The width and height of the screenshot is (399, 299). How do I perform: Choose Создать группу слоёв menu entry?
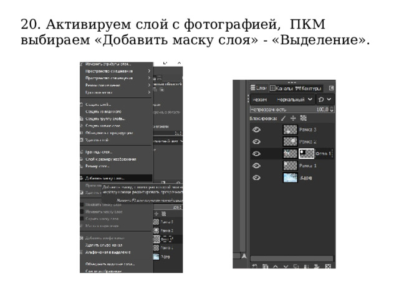tap(117, 119)
